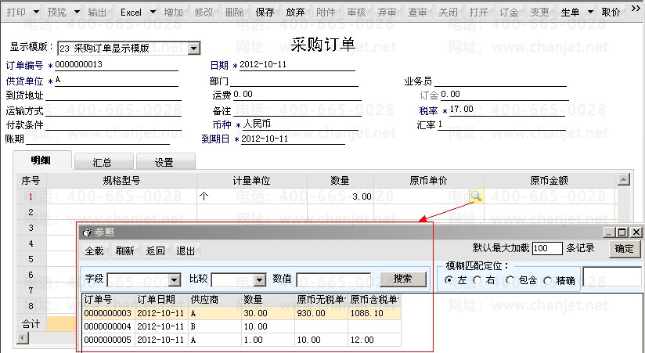The height and width of the screenshot is (353, 645).
Task: Click the 订单日期 column header in 参照
Action: click(x=162, y=300)
